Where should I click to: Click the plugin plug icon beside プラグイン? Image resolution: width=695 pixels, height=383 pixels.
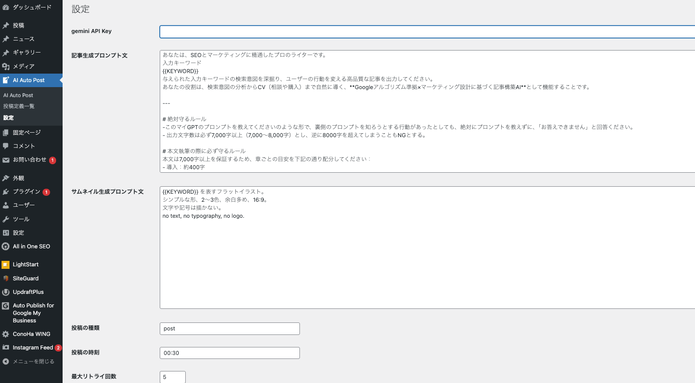[6, 192]
